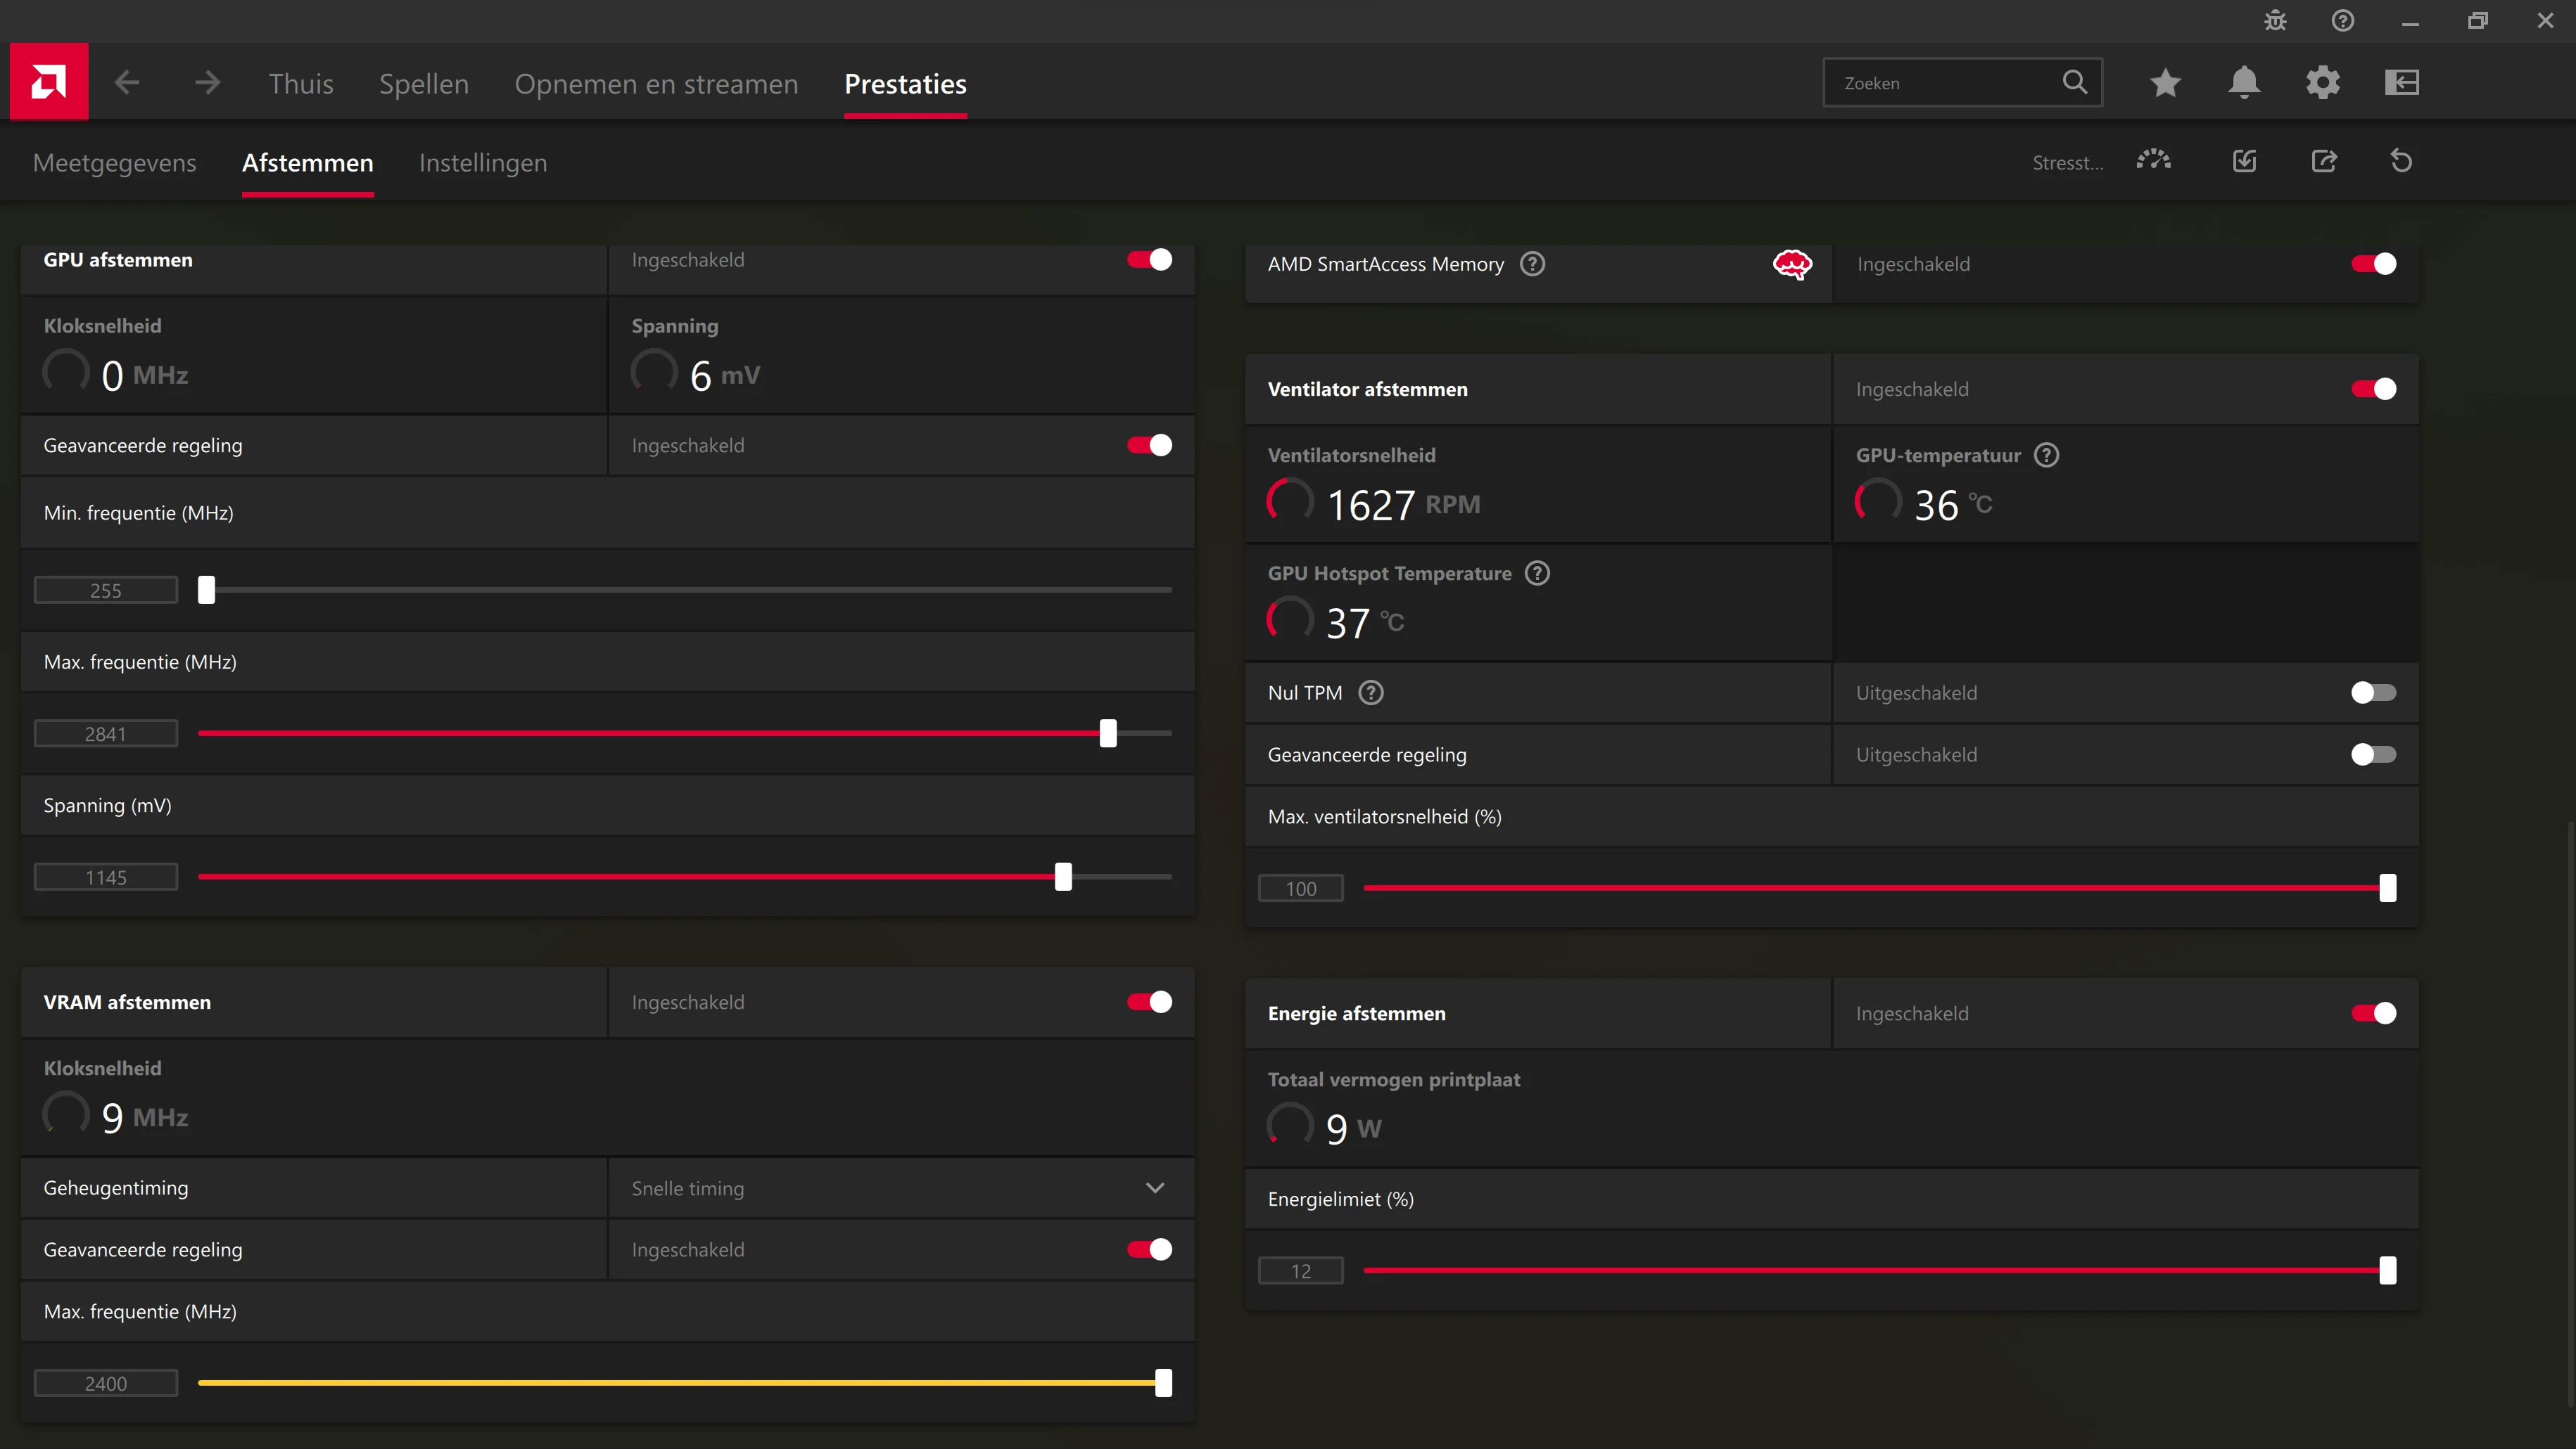Viewport: 2576px width, 1449px height.
Task: Disable Ventilator afstemmen toggle
Action: click(2374, 389)
